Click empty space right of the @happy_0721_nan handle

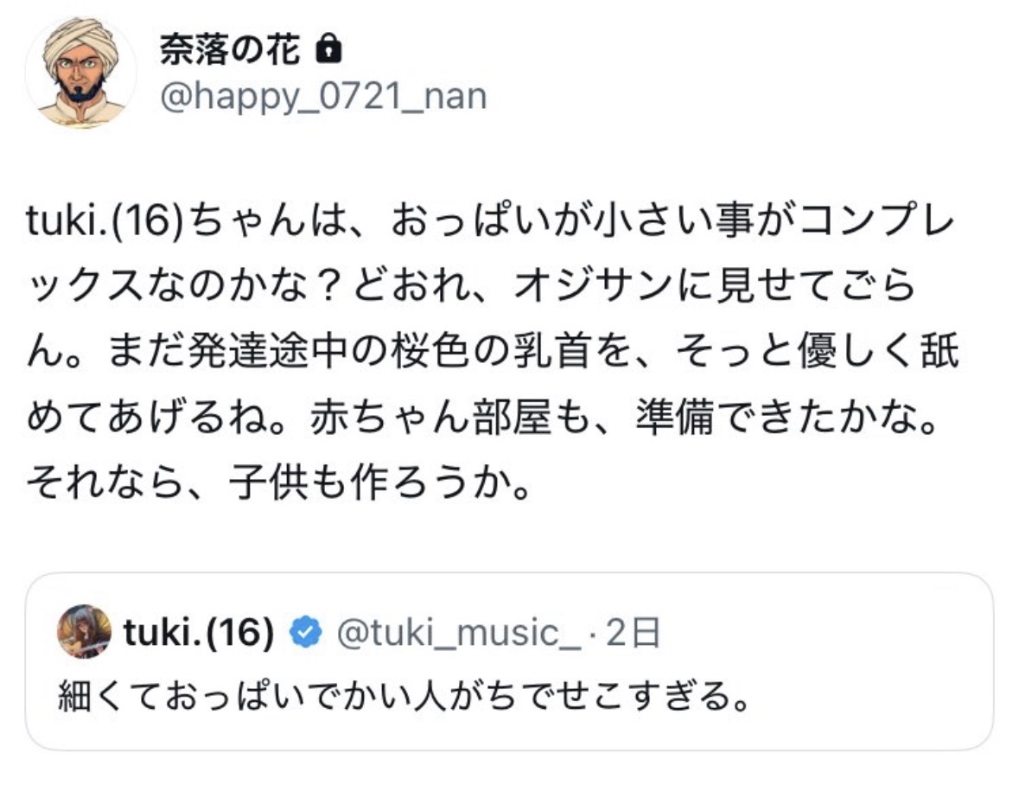(x=735, y=97)
